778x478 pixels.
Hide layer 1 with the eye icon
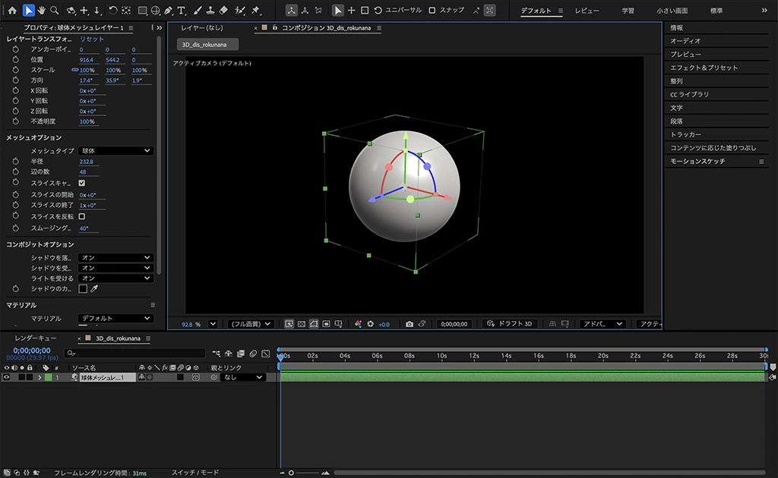6,377
